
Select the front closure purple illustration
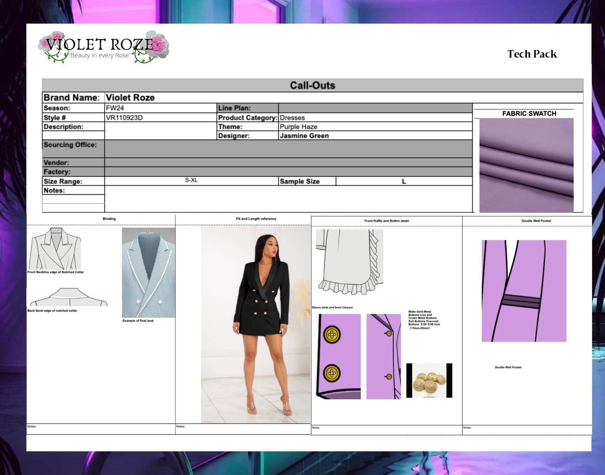(x=384, y=357)
